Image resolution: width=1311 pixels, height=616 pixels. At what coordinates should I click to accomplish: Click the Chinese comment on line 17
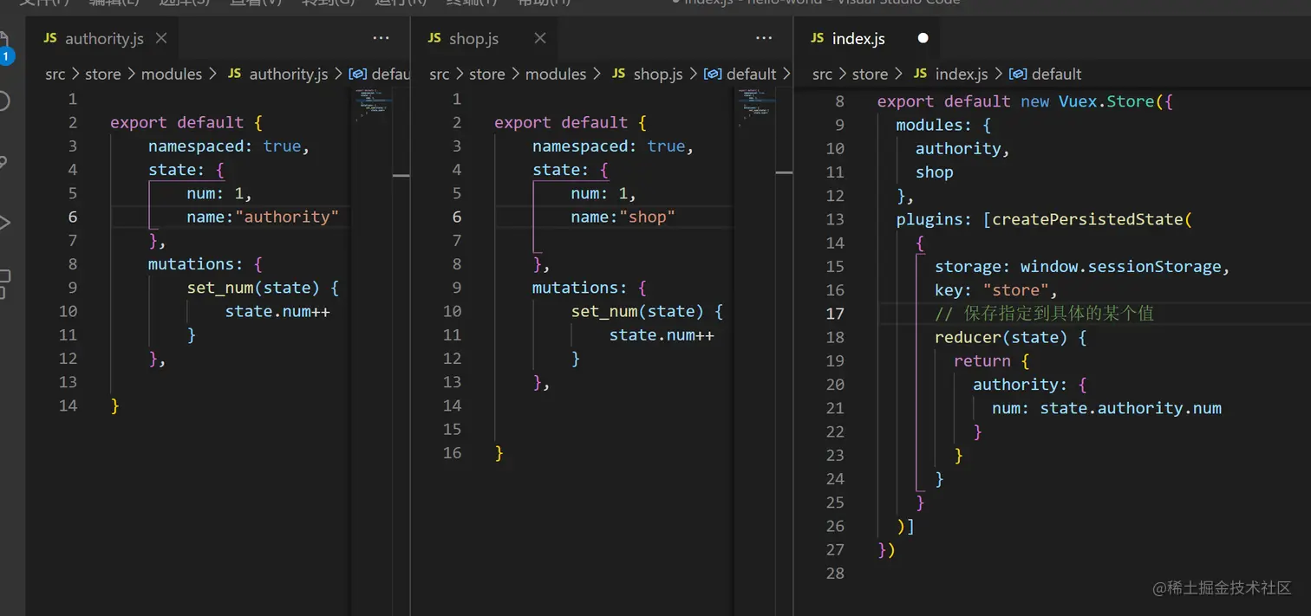[x=1044, y=314]
